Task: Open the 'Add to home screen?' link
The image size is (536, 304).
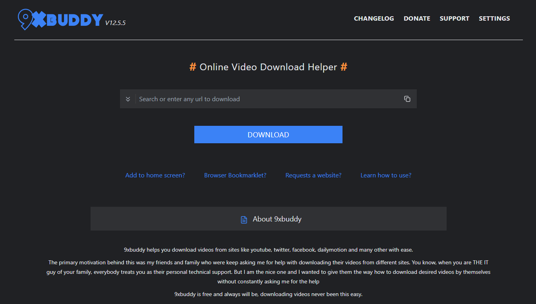Action: pos(155,175)
